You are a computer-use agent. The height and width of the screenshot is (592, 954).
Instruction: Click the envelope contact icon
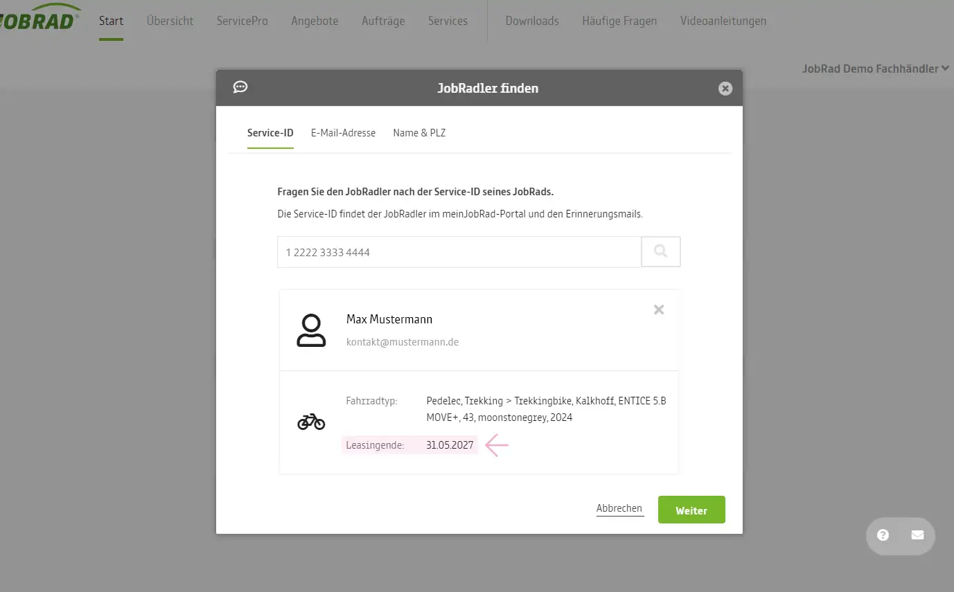(x=917, y=535)
